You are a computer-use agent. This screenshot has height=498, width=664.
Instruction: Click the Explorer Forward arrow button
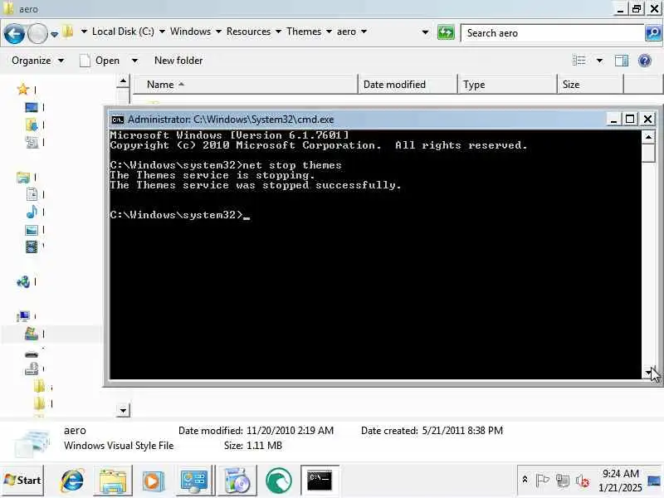pos(37,33)
